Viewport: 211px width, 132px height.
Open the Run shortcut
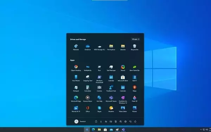click(x=99, y=68)
